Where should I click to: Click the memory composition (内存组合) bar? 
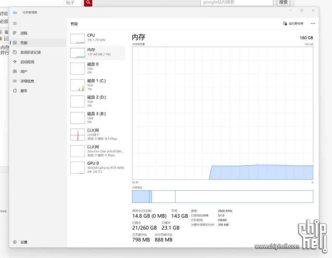pos(223,196)
